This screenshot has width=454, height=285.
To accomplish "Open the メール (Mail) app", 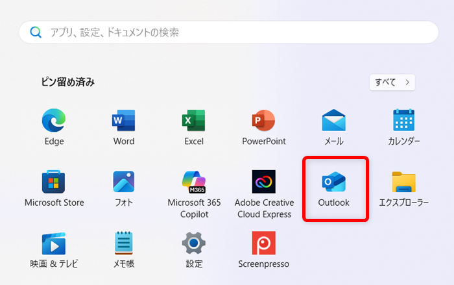I will click(334, 121).
